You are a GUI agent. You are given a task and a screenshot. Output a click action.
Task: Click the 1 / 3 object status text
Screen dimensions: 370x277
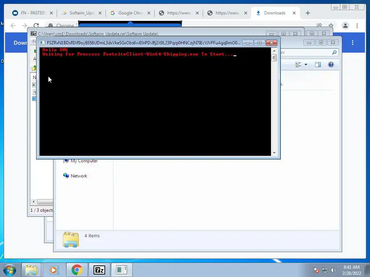coord(42,210)
